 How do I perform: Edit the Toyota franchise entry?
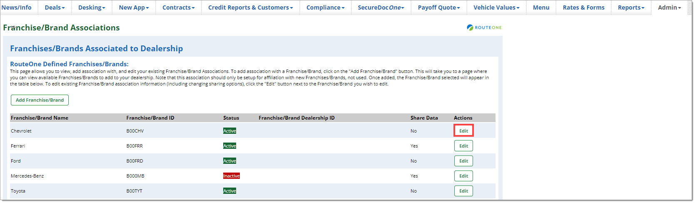click(463, 191)
